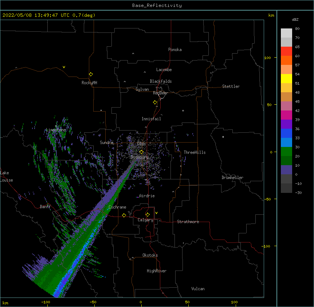
Task: Click the Didsbury label
Action: coord(140,157)
